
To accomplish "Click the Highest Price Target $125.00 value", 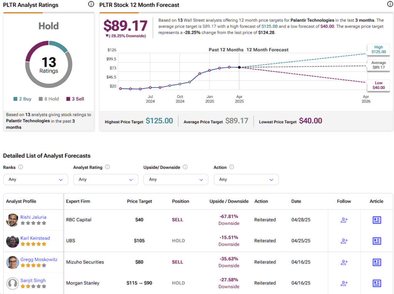I will (x=159, y=121).
